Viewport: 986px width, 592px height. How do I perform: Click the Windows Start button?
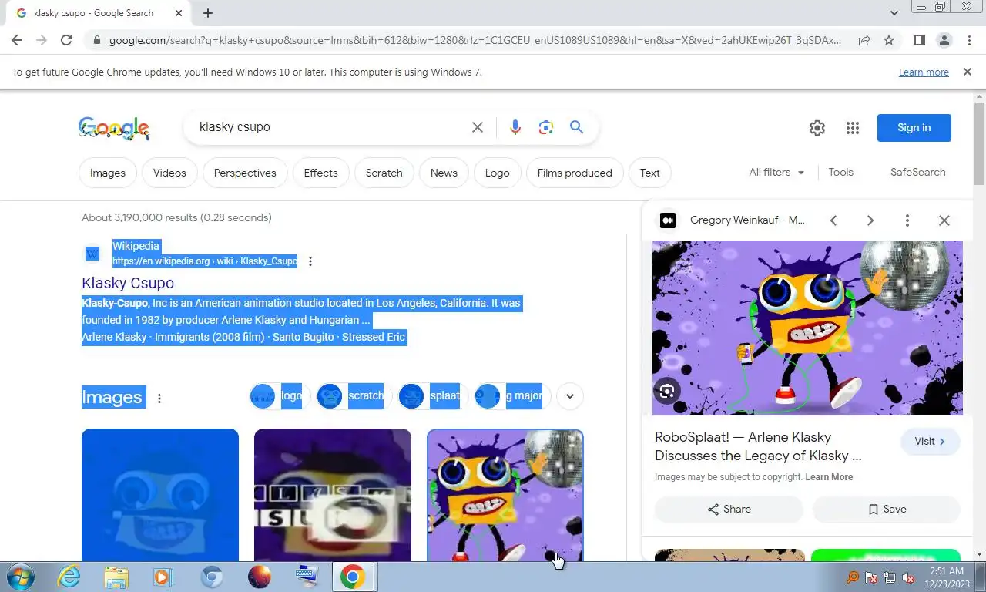click(21, 577)
